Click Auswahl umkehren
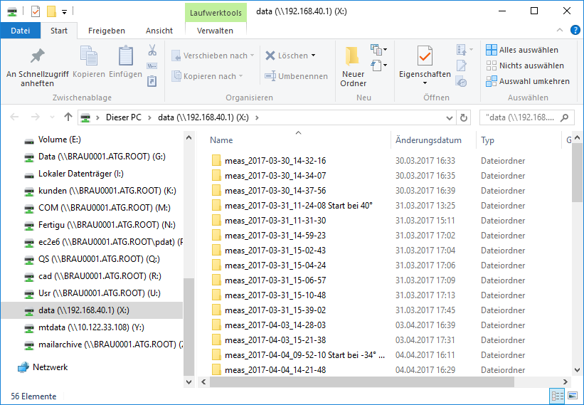584x405 pixels. tap(528, 81)
